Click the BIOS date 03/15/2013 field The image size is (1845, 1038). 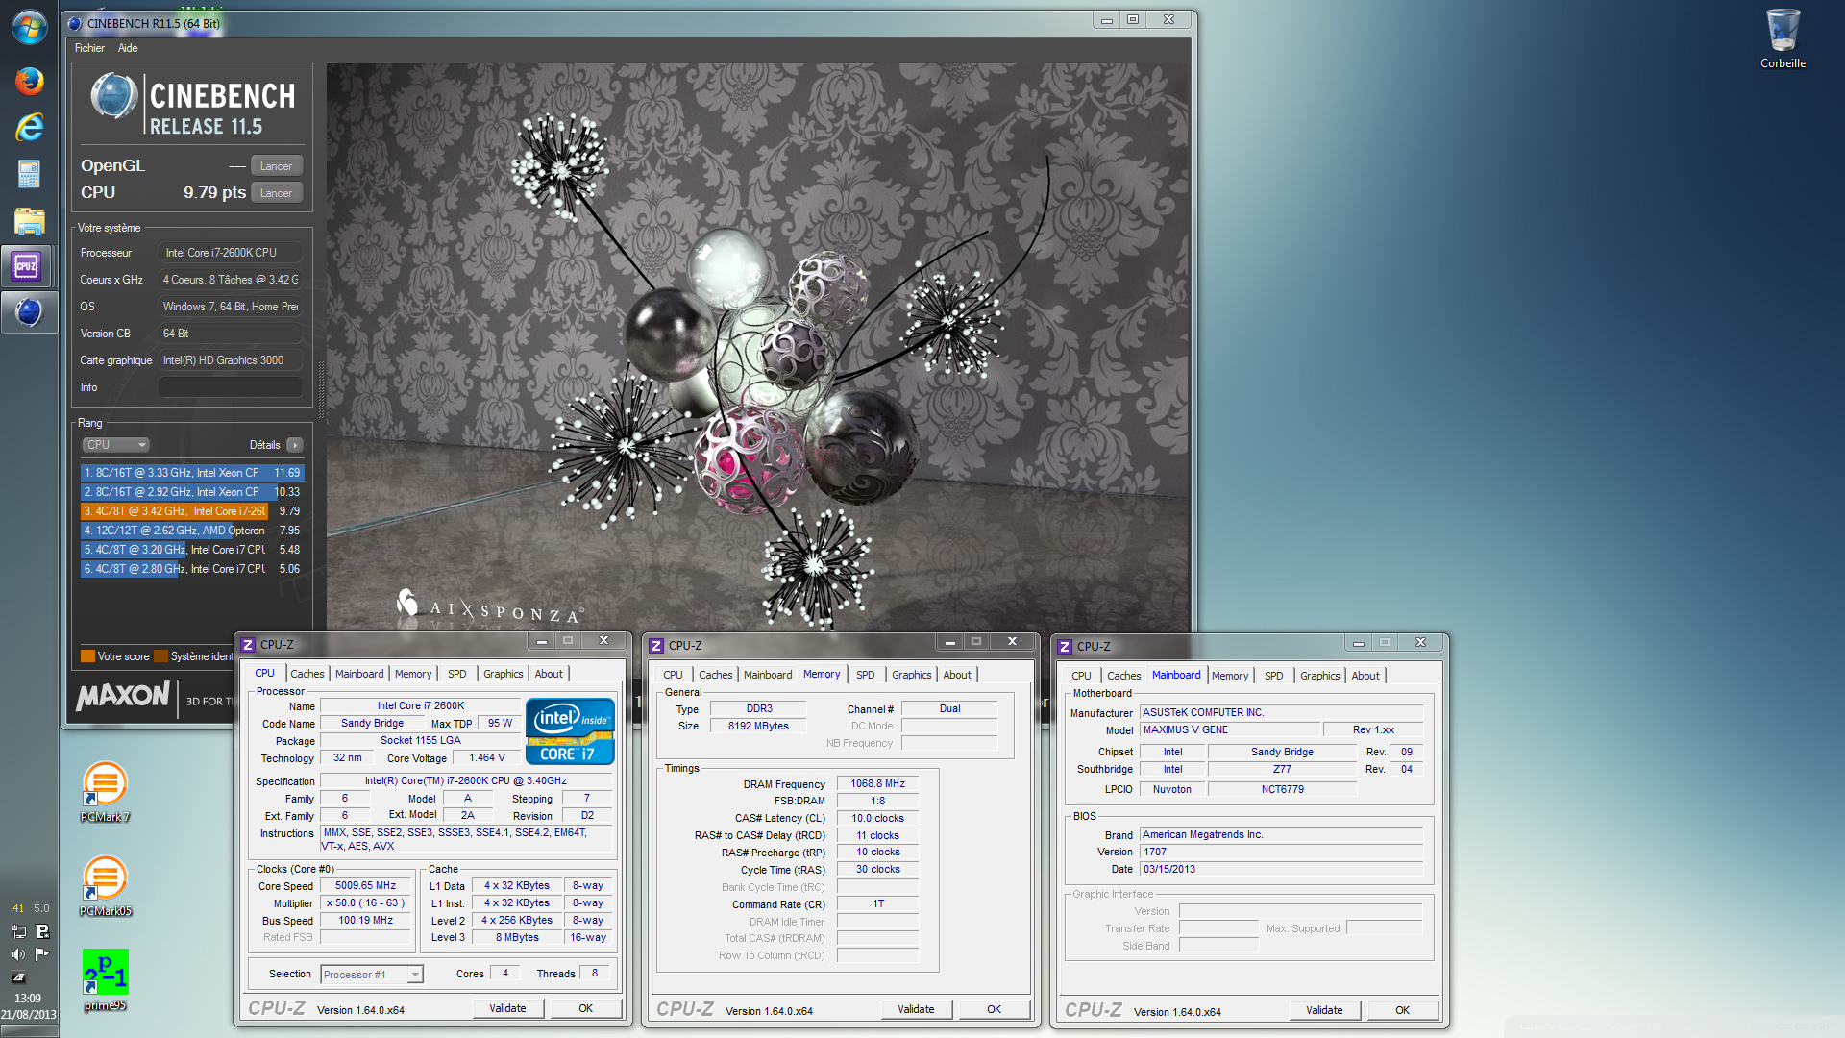pos(1281,869)
